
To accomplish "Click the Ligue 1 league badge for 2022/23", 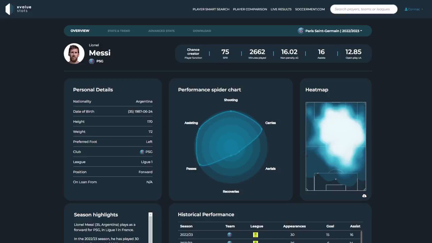I will (x=255, y=235).
